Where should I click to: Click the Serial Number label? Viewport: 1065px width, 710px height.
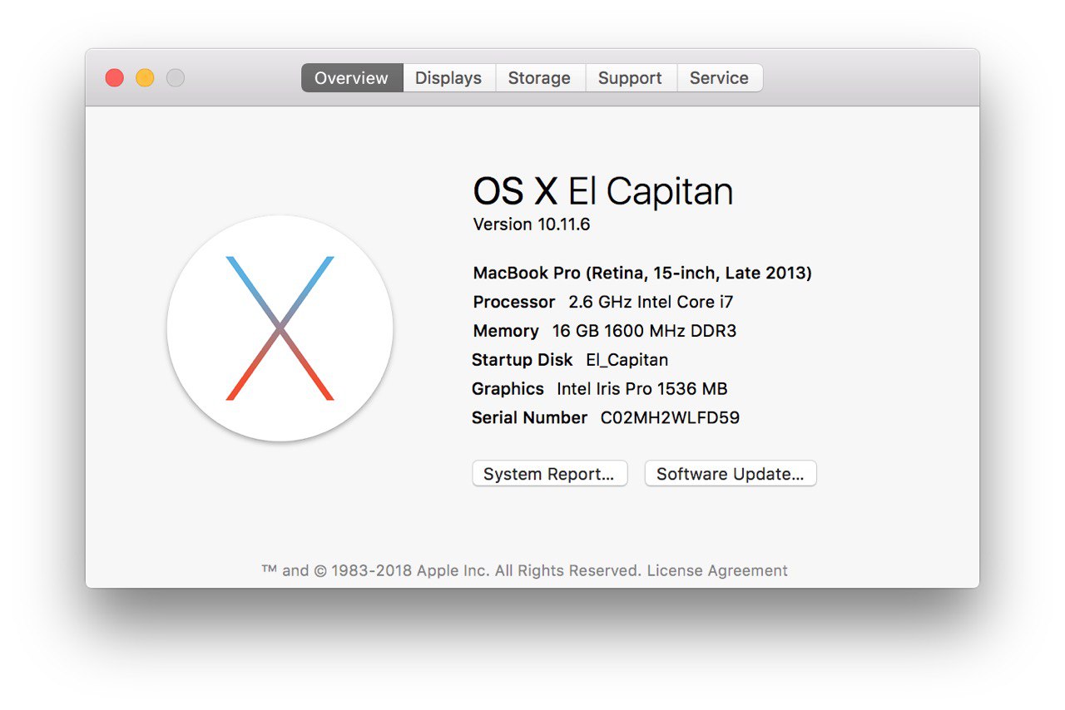(529, 418)
